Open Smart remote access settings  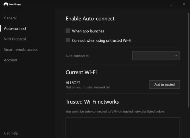coord(21,50)
